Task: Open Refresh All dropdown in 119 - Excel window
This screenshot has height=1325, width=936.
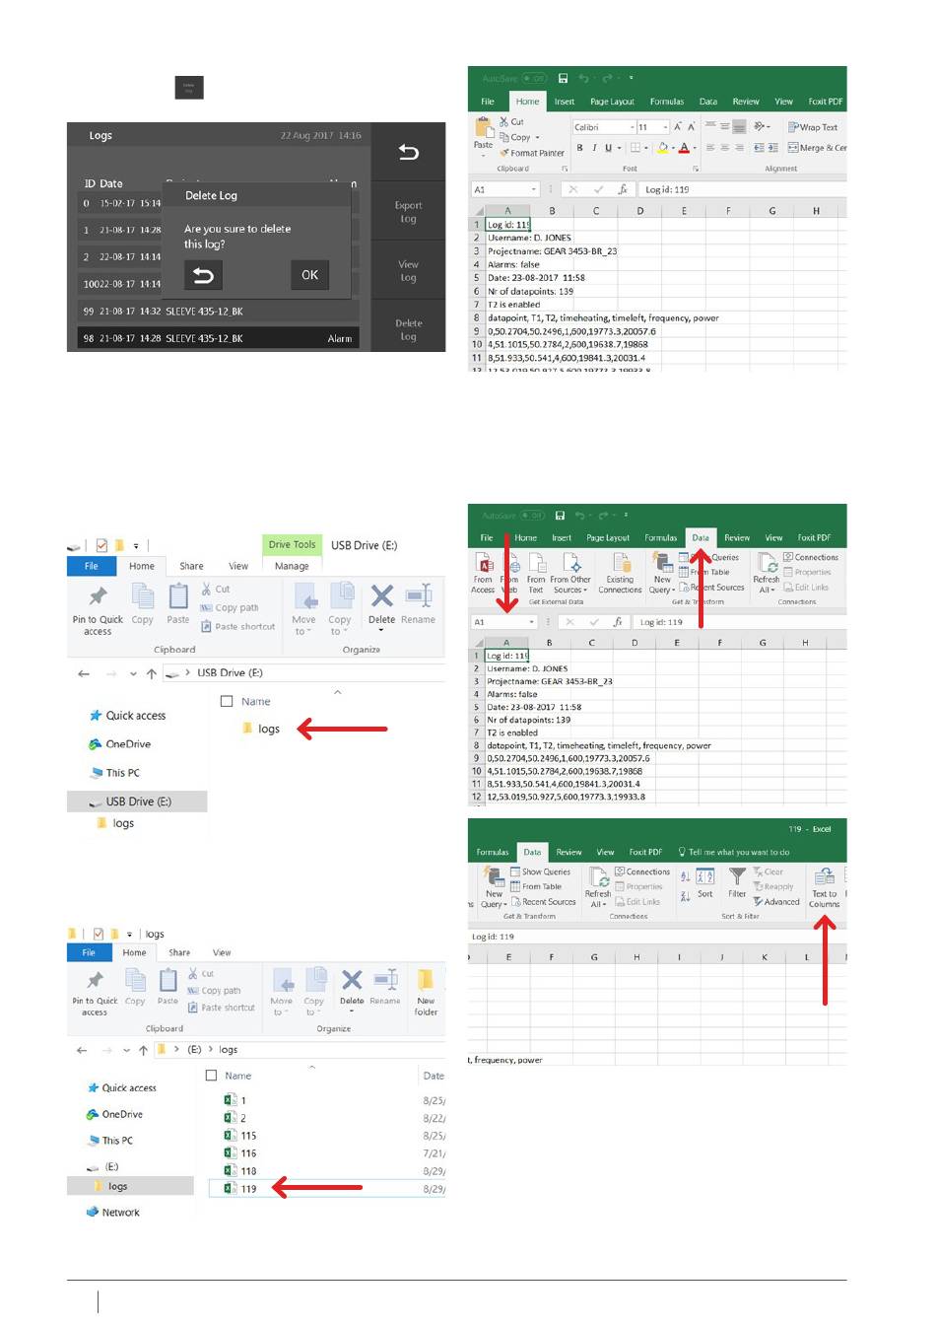Action: 597,887
